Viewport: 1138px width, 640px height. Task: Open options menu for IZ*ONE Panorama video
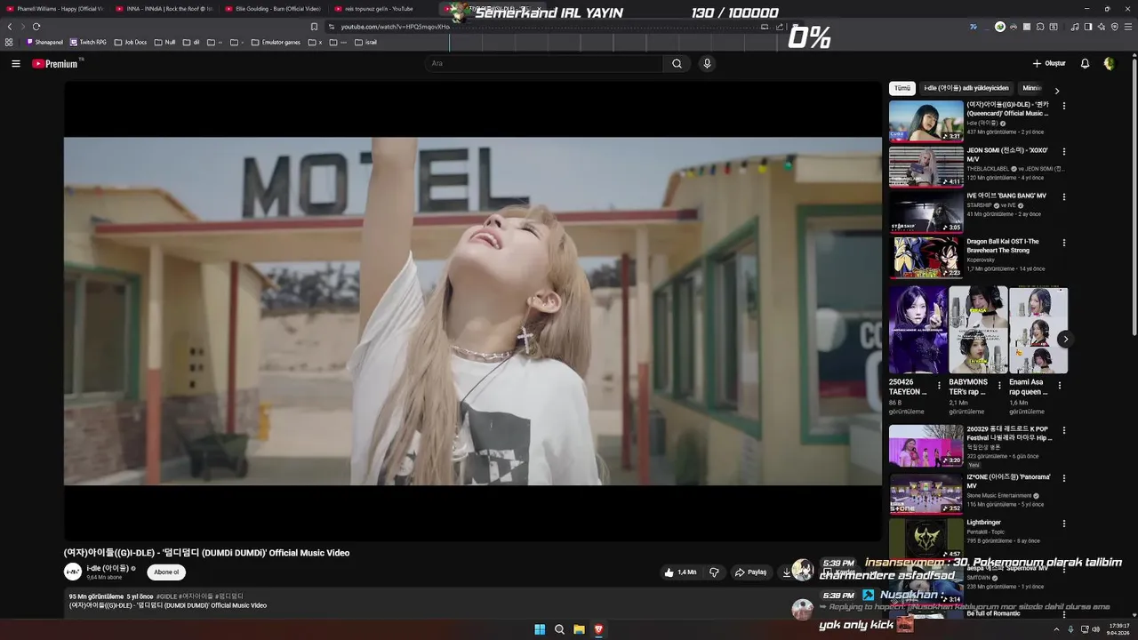[1064, 477]
